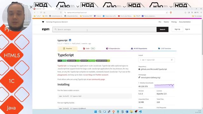Click the OpenSSF scorecard badge
This screenshot has height=114, width=203.
coord(103,60)
